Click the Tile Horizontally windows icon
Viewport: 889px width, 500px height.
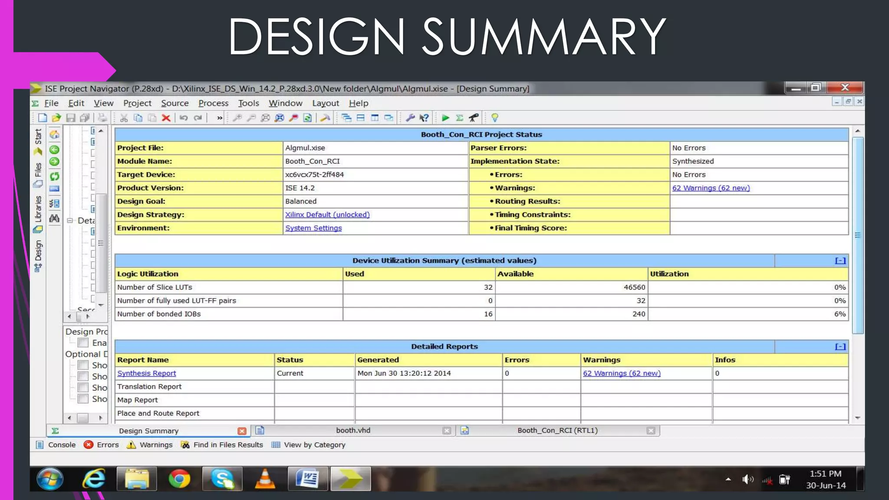(361, 118)
